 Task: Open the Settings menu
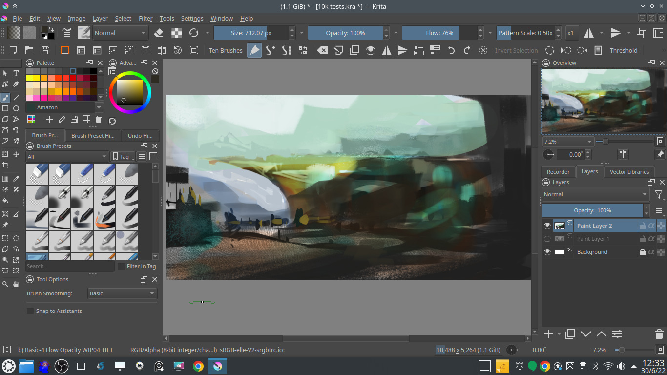click(x=192, y=18)
